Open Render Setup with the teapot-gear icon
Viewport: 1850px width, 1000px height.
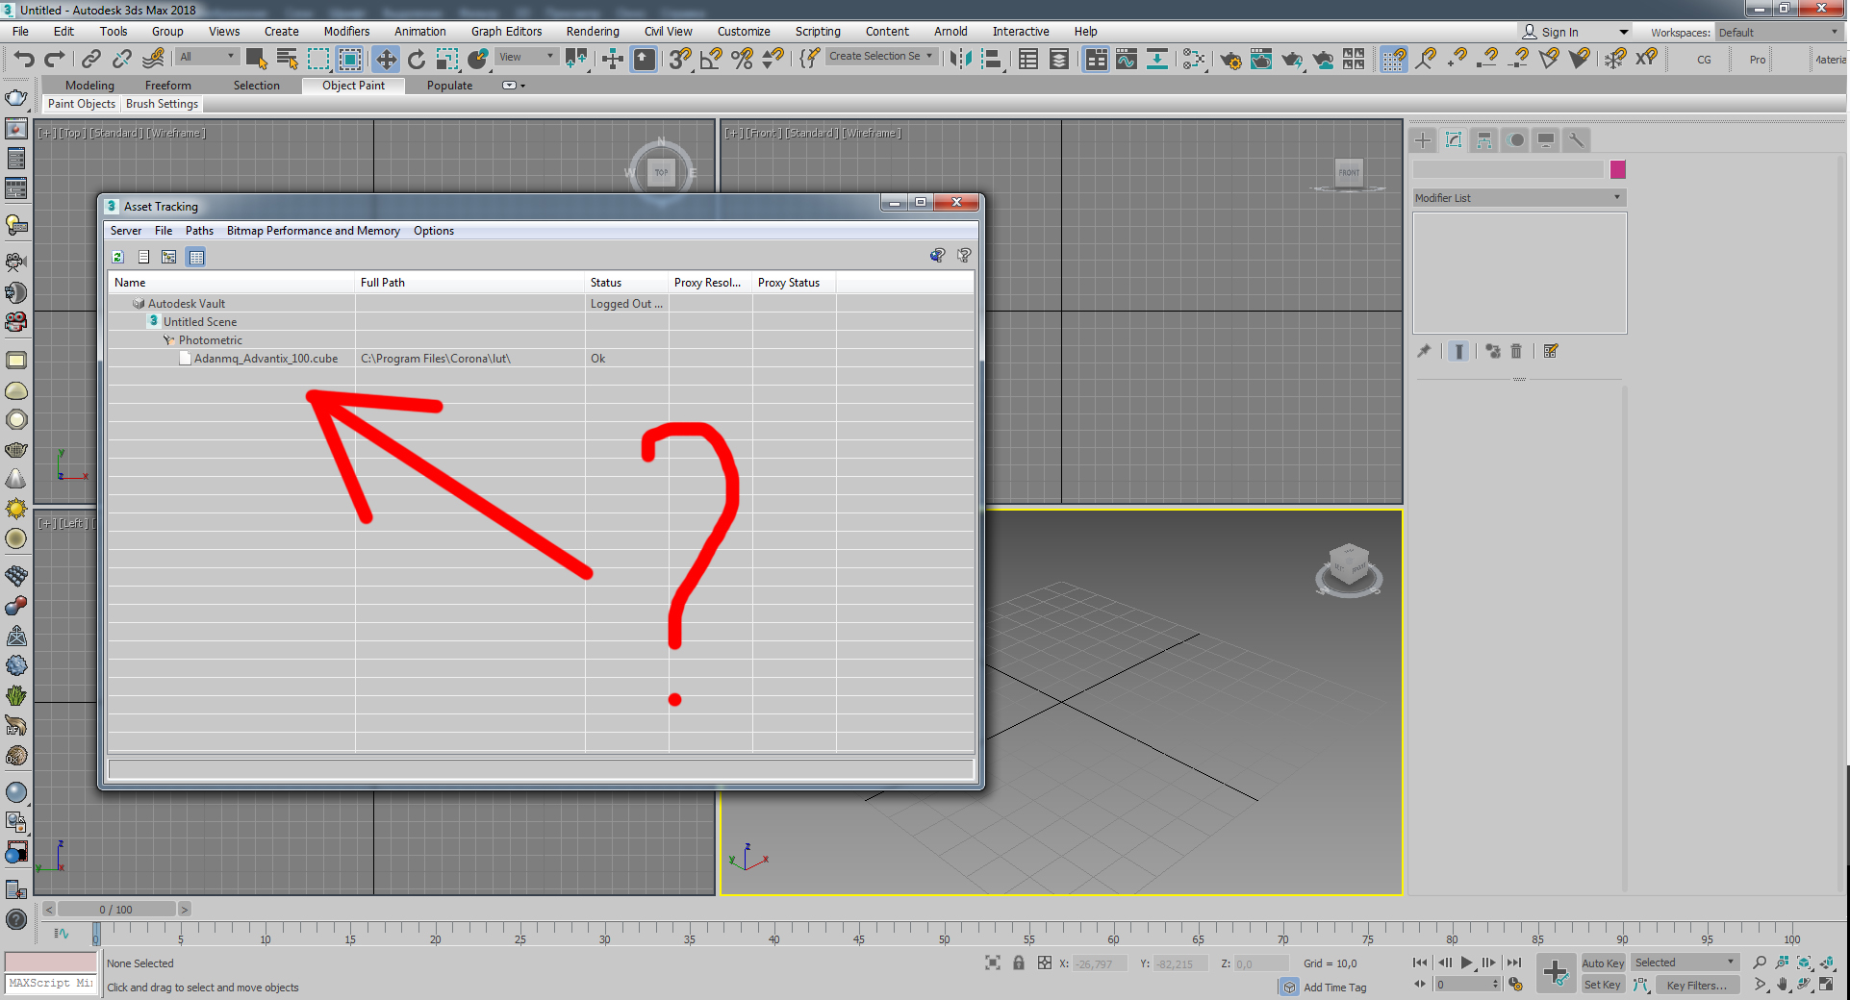tap(1230, 60)
